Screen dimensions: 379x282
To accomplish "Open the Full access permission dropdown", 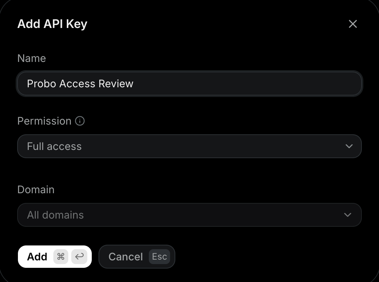I will click(189, 146).
